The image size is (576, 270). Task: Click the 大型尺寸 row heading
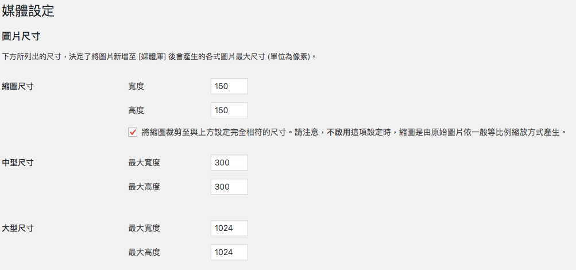[x=18, y=228]
